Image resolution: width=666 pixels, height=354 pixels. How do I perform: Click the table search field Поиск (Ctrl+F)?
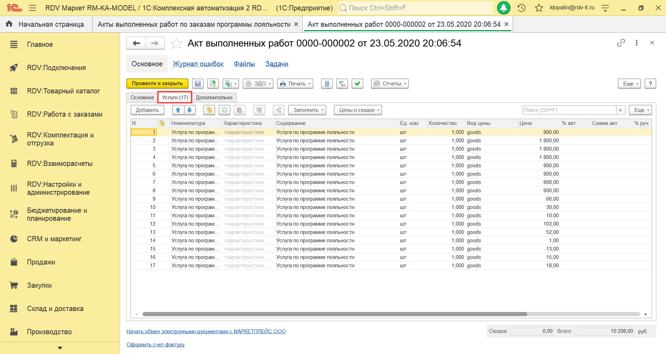point(569,110)
